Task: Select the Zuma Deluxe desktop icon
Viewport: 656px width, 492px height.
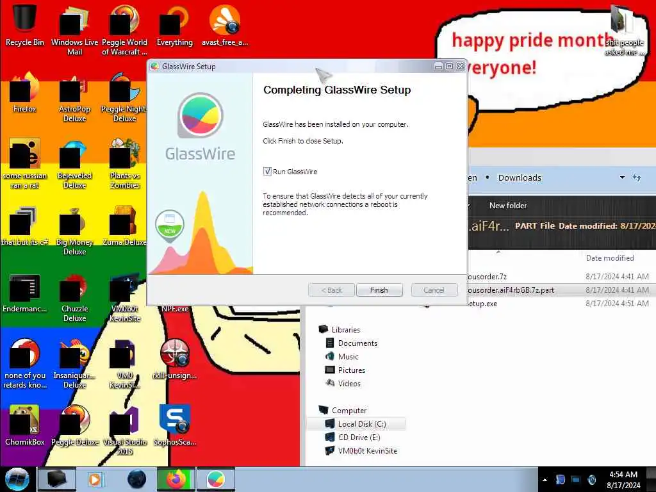Action: 124,226
